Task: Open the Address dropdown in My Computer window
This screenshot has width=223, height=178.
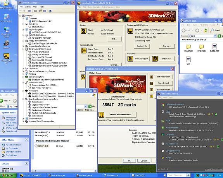Action: (86, 106)
